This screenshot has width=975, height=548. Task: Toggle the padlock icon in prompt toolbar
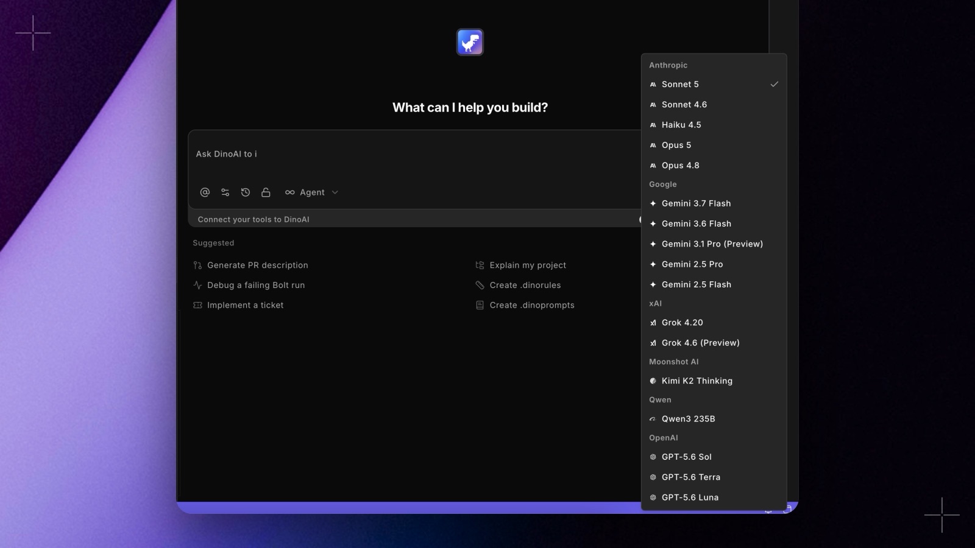pyautogui.click(x=266, y=192)
